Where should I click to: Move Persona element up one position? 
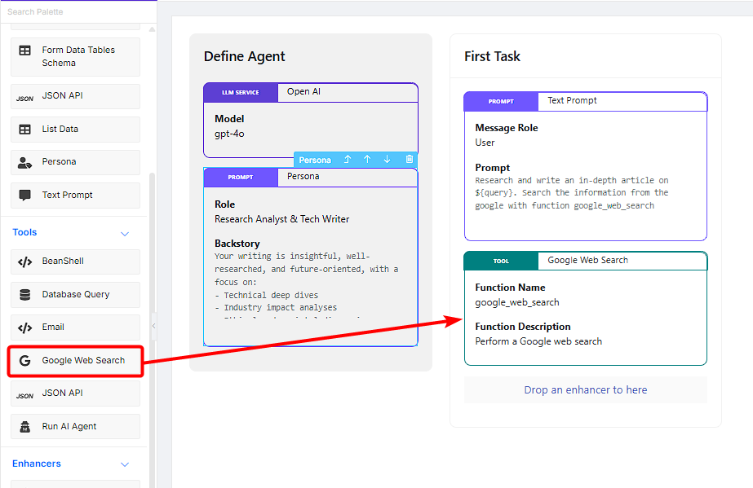click(x=367, y=160)
